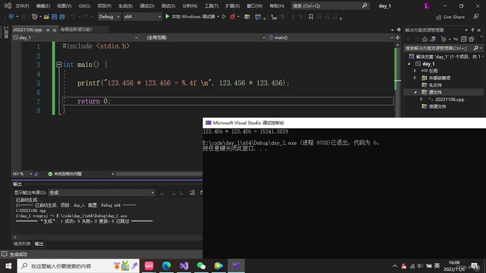Click the Home icon in Solution Explorer
Image resolution: width=486 pixels, height=273 pixels.
point(425,39)
